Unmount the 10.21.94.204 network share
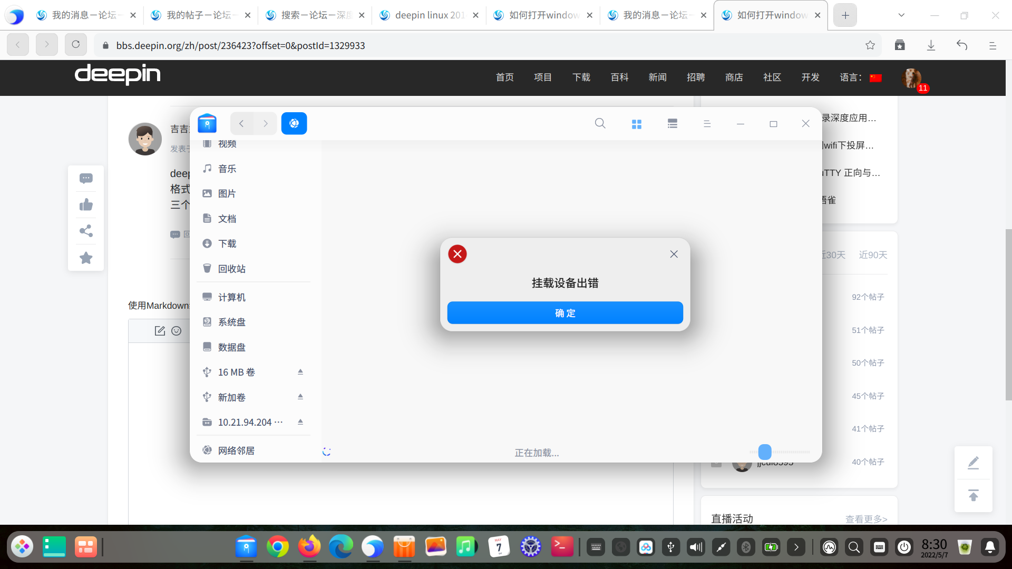This screenshot has height=569, width=1012. 300,422
